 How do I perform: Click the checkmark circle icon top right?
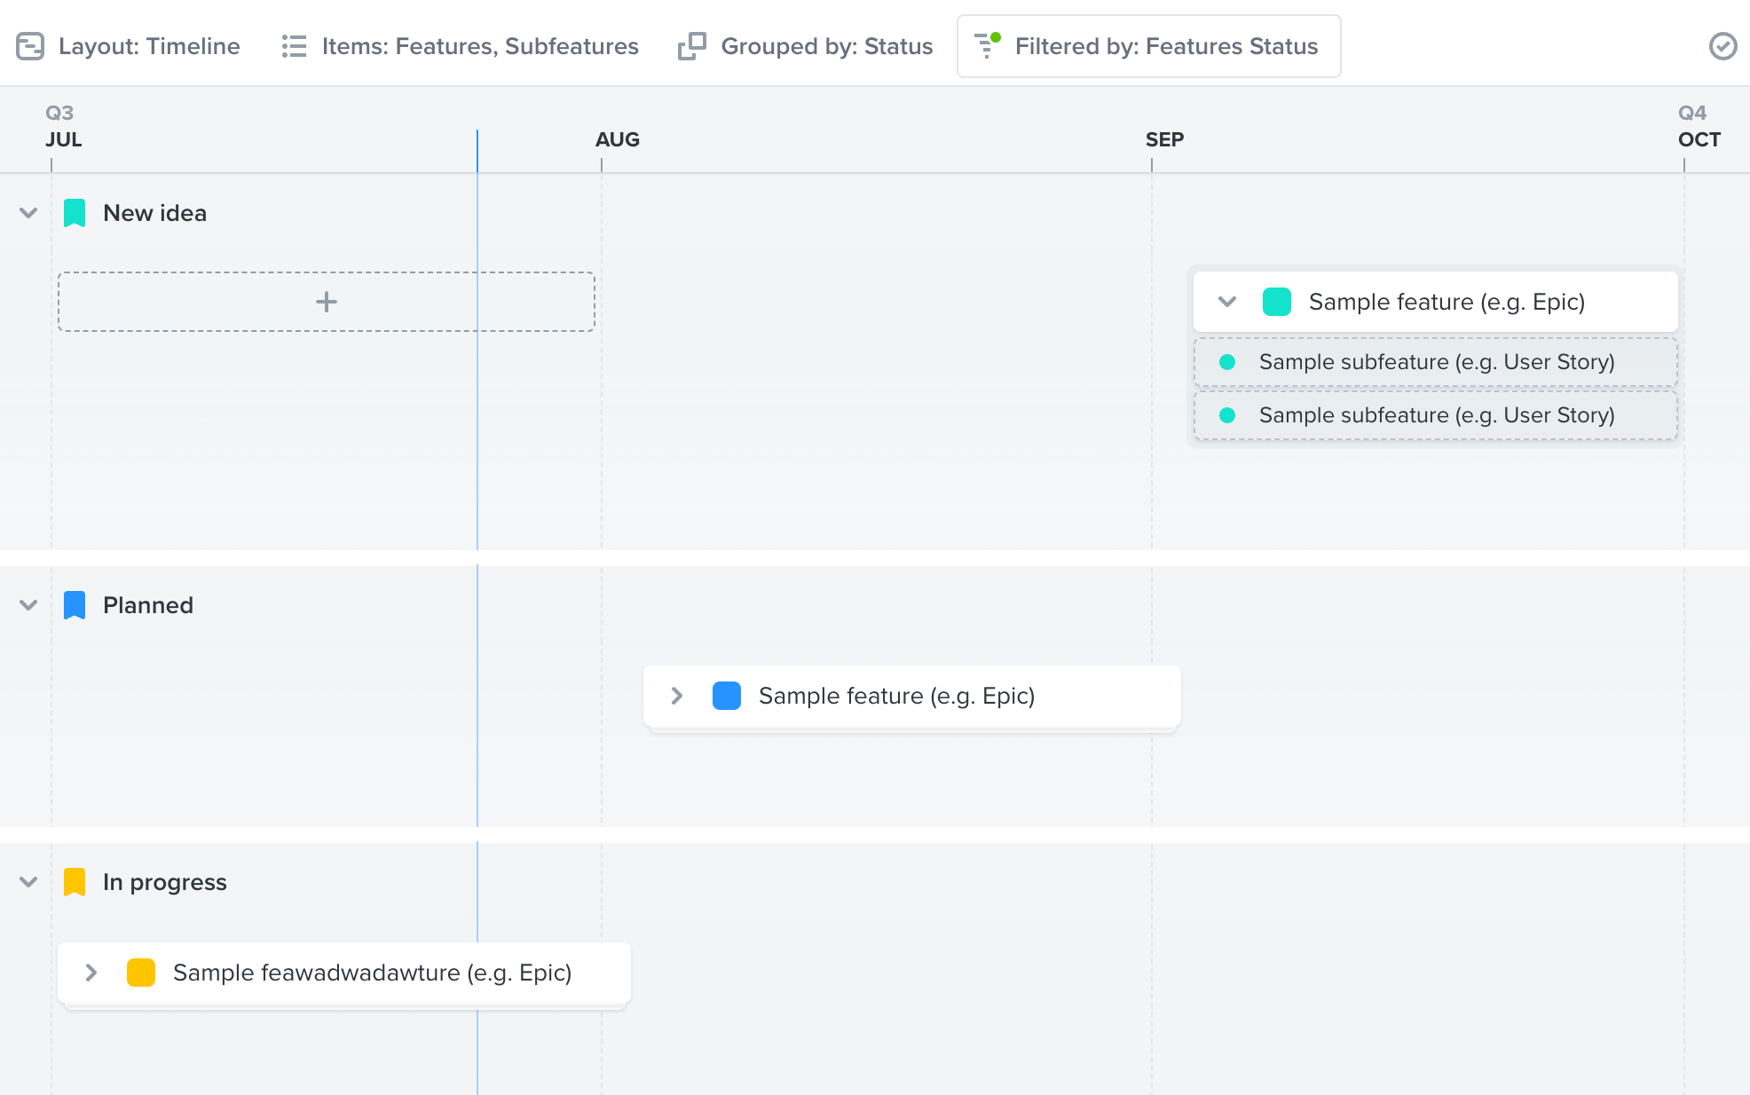(x=1722, y=46)
